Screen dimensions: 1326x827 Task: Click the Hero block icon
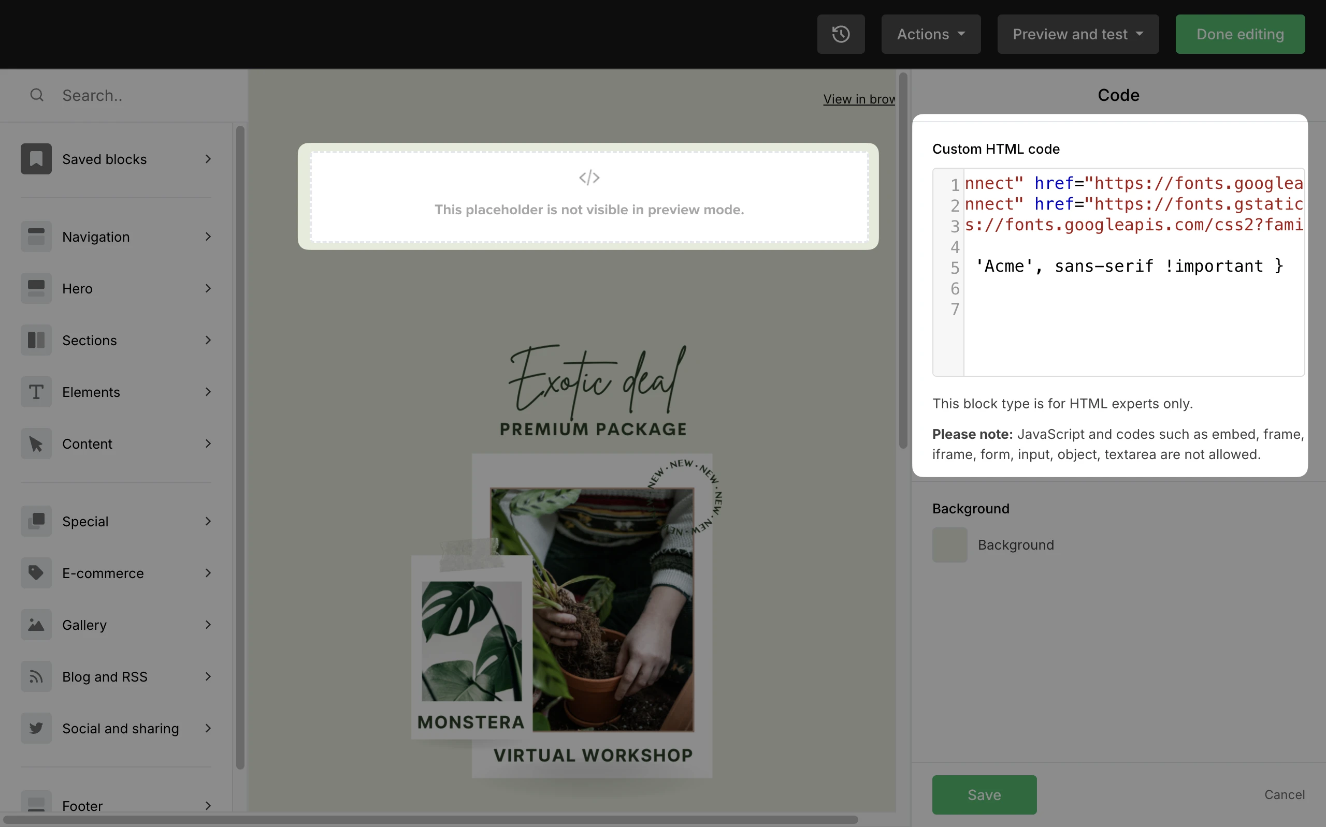pyautogui.click(x=36, y=288)
